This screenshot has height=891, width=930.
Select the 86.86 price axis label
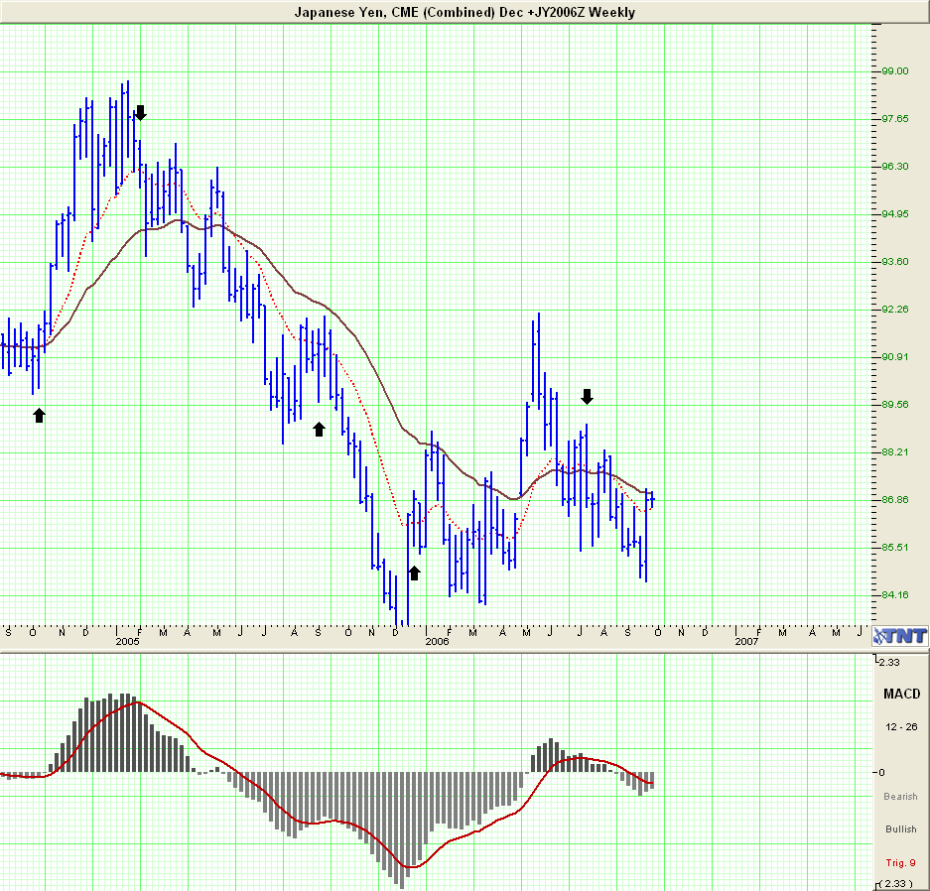click(x=895, y=500)
